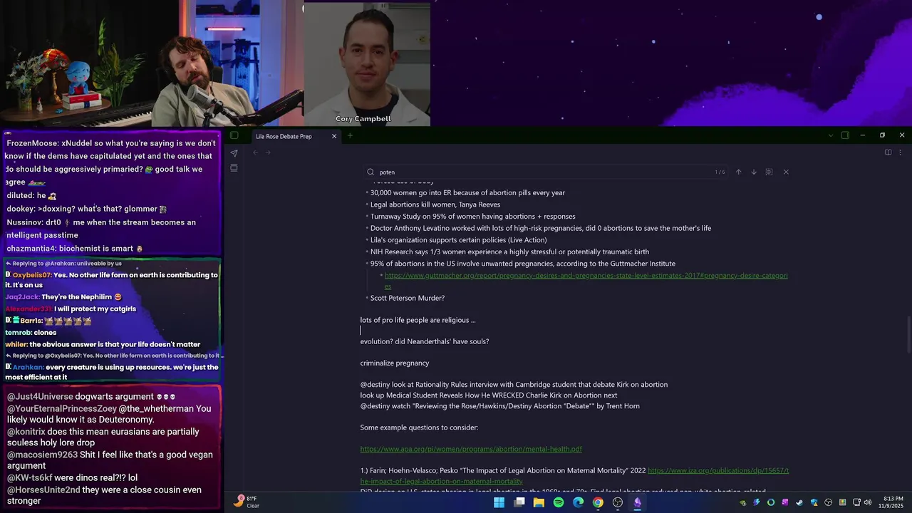Screen dimensions: 912x513
Task: Navigate forward with the right arrow
Action: [x=268, y=152]
